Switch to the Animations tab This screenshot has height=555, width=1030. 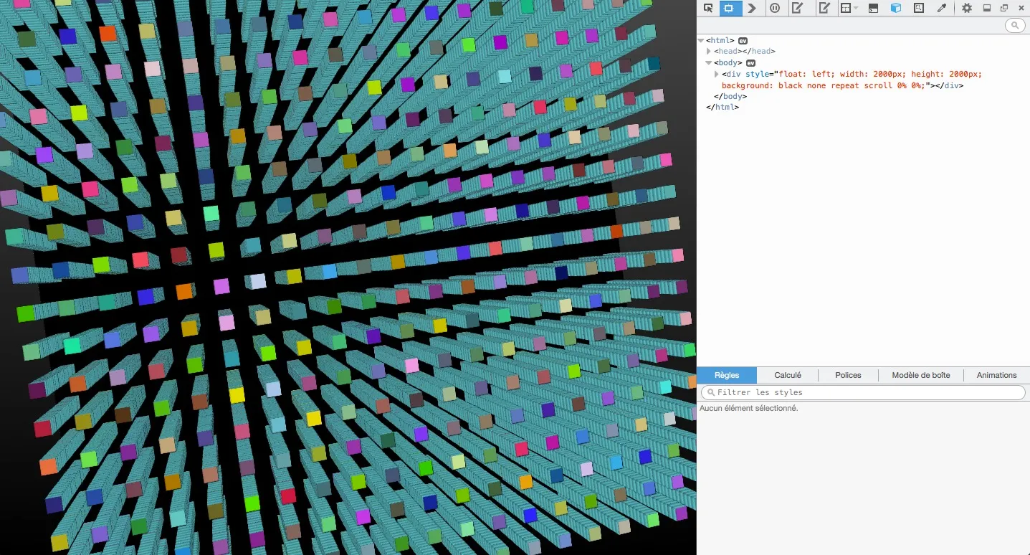tap(996, 375)
